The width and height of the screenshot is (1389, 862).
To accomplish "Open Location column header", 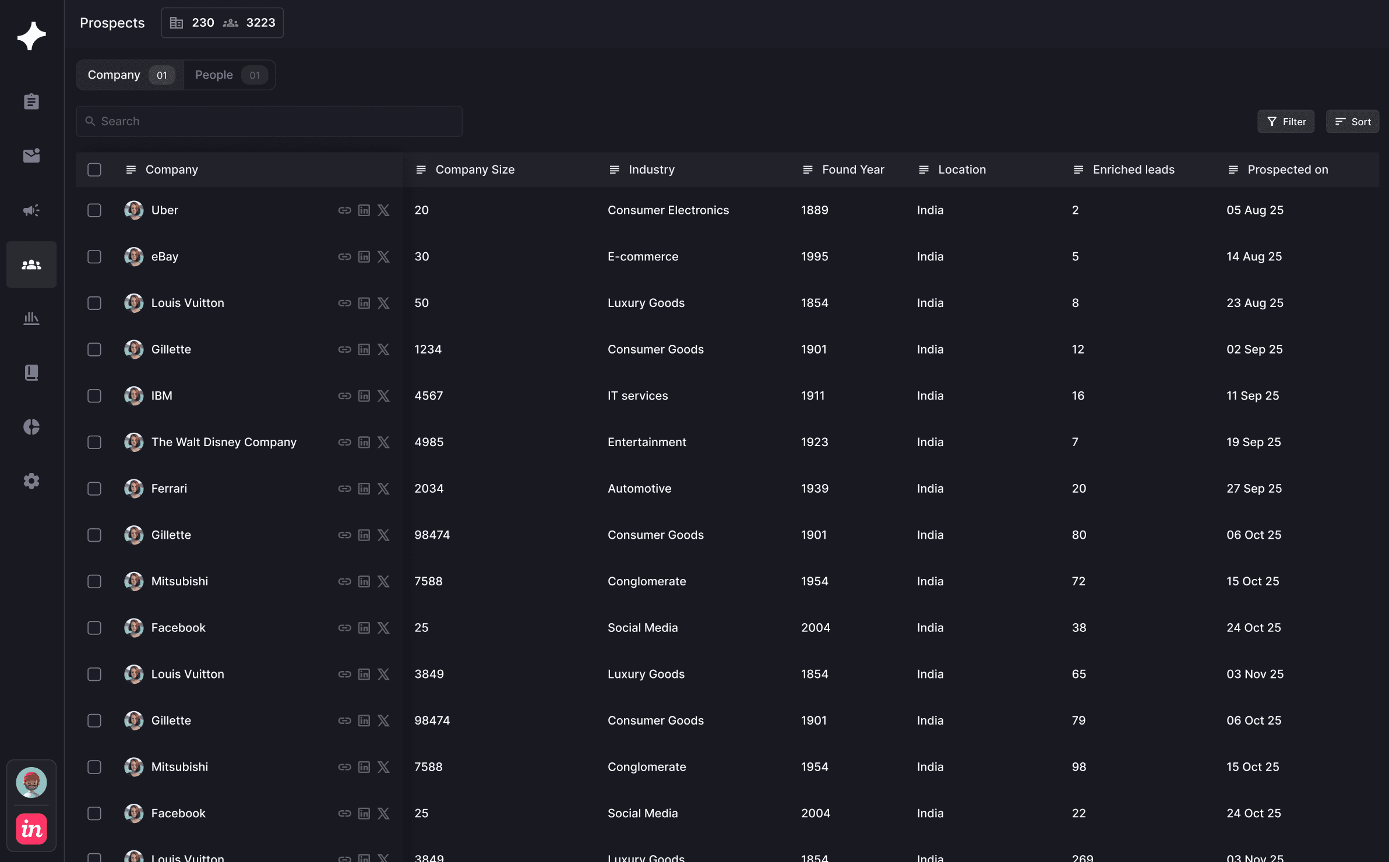I will pyautogui.click(x=953, y=169).
